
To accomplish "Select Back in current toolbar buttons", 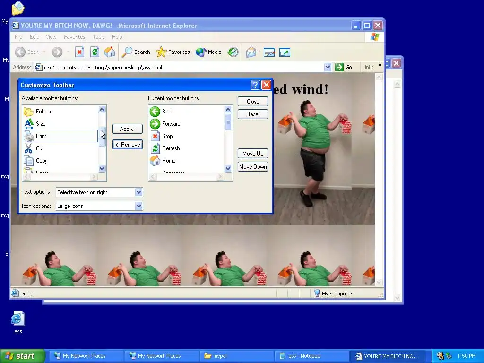I will [186, 112].
